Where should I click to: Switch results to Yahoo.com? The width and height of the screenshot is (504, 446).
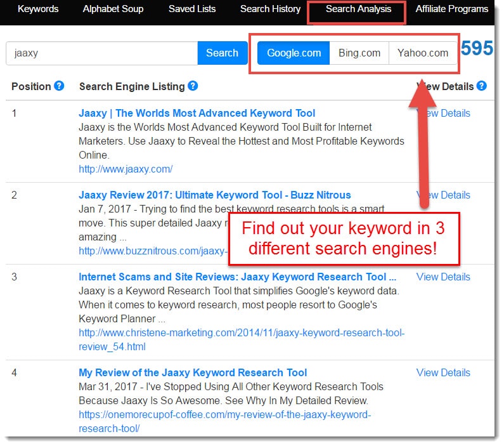tap(423, 53)
